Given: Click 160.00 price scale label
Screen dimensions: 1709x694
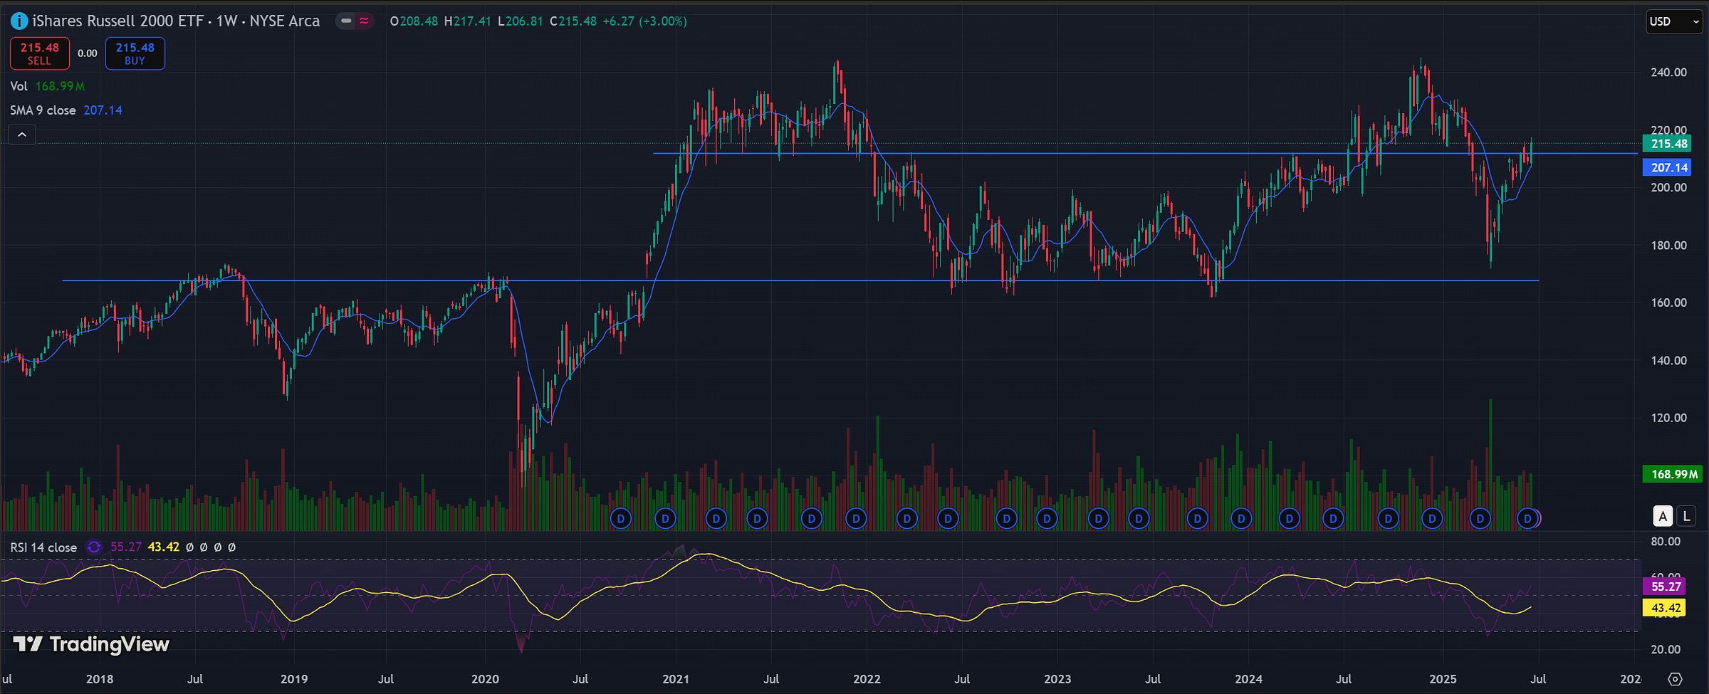Looking at the screenshot, I should coord(1669,303).
